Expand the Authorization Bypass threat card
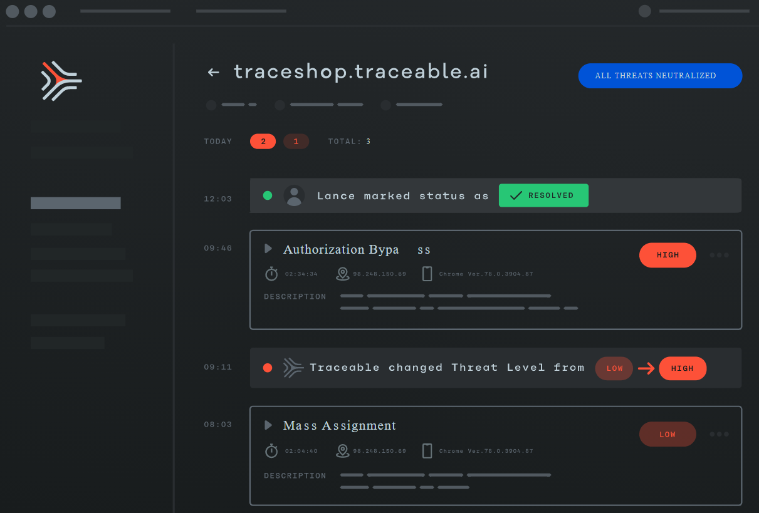Viewport: 759px width, 513px height. (268, 249)
